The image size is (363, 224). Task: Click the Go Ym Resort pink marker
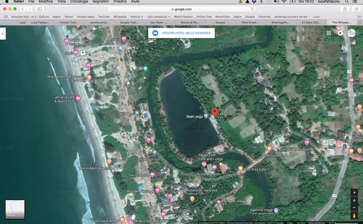click(149, 140)
